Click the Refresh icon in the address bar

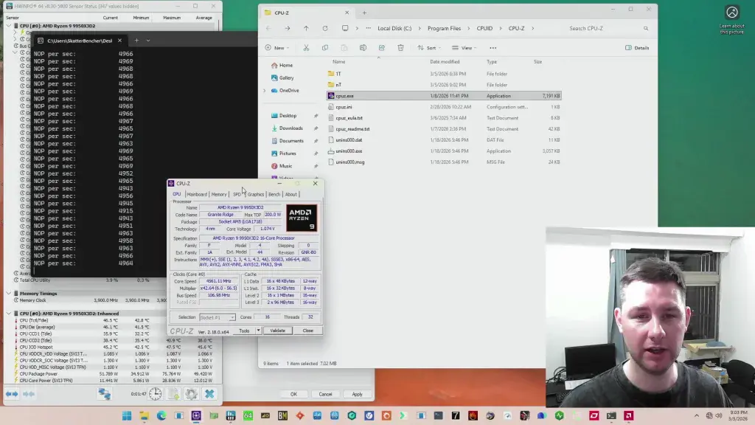pyautogui.click(x=324, y=28)
